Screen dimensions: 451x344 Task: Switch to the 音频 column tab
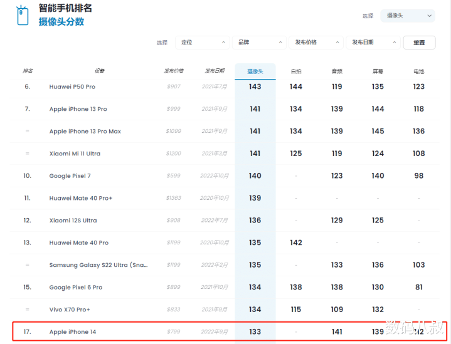tap(337, 71)
